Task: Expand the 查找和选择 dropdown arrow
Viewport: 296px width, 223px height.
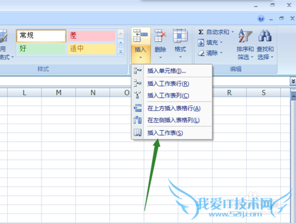Action: click(x=272, y=57)
